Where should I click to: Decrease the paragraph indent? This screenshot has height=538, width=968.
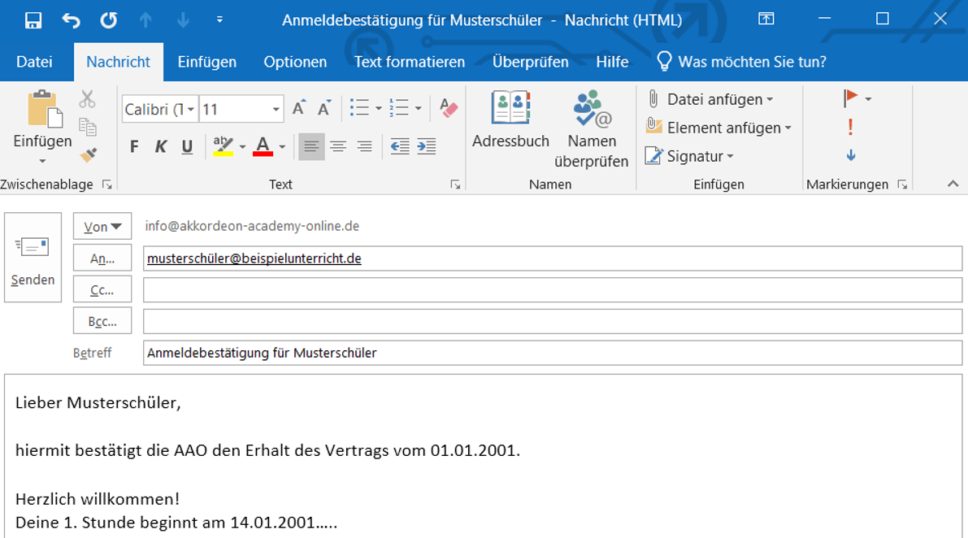coord(400,147)
